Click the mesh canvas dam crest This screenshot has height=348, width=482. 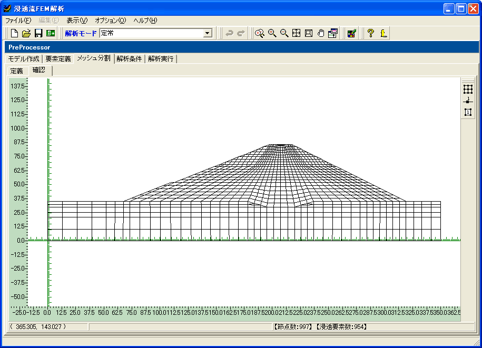tap(282, 145)
